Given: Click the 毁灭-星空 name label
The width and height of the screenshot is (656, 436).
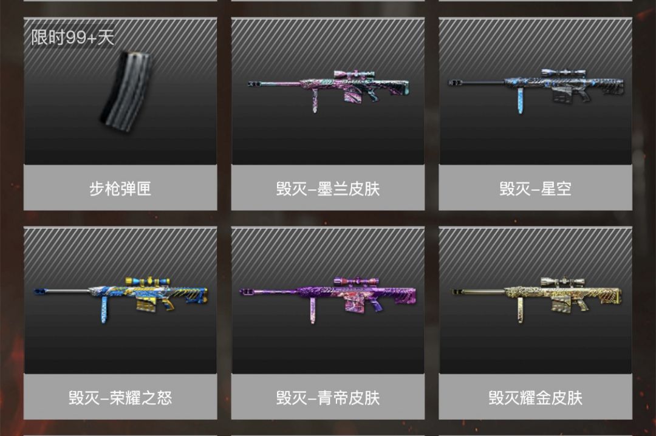Looking at the screenshot, I should point(535,189).
